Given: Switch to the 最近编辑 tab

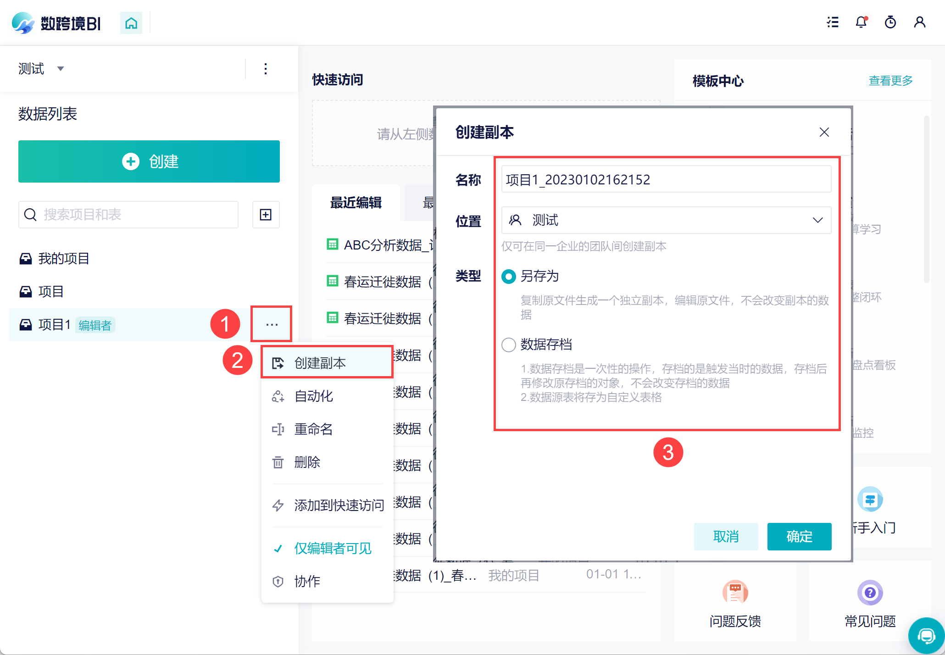Looking at the screenshot, I should click(x=356, y=202).
